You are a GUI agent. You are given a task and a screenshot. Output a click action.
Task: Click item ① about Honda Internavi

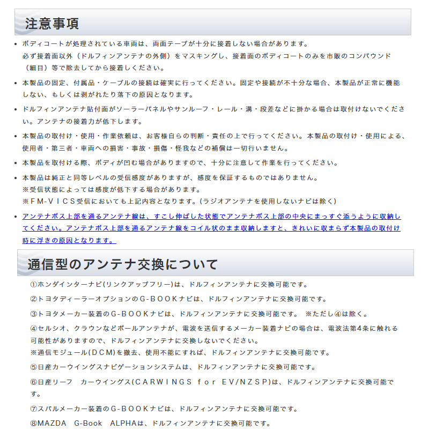tap(169, 284)
